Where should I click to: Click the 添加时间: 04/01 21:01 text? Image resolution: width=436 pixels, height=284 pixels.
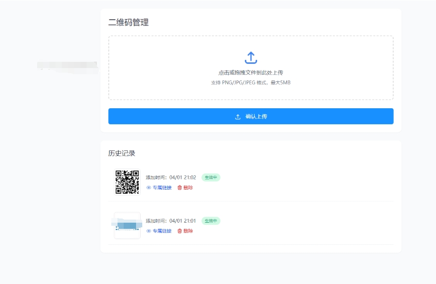tap(171, 221)
